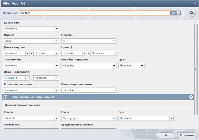Click the magnifier icon in the additional options header
199x140 pixels.
pyautogui.click(x=5, y=97)
